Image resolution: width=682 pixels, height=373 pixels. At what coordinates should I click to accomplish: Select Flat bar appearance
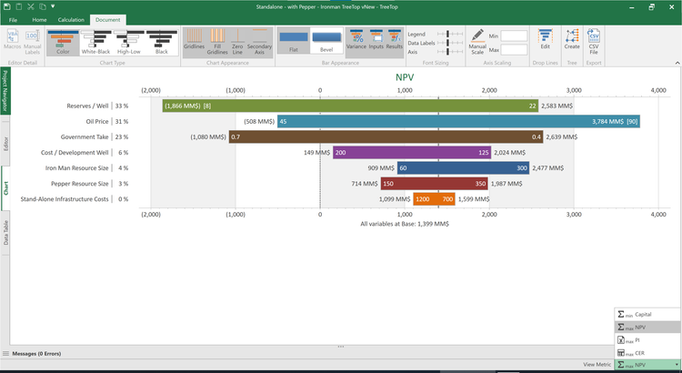[x=294, y=42]
